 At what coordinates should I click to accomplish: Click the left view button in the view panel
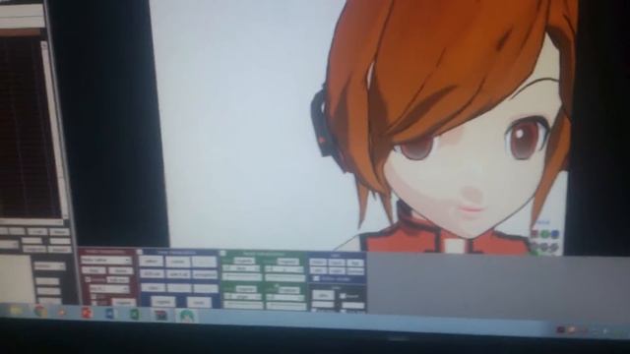coord(318,270)
